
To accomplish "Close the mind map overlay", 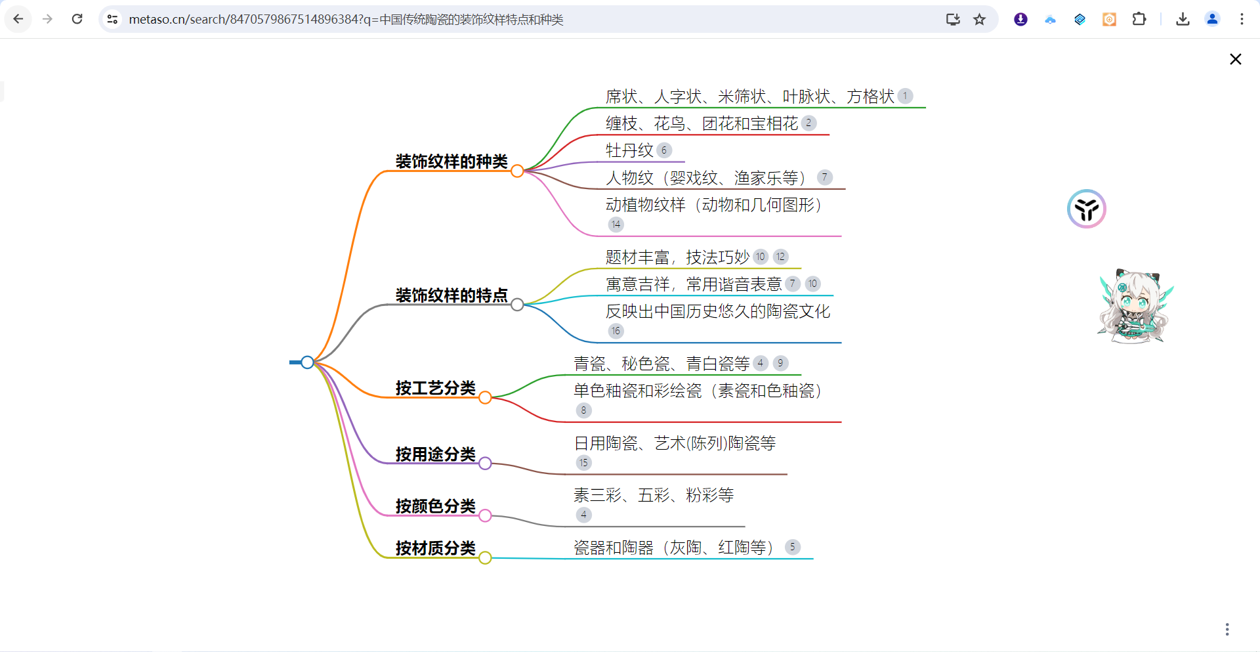I will coord(1235,59).
